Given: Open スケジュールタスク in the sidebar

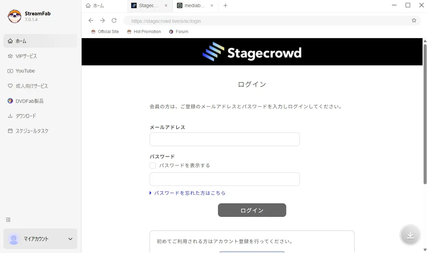Looking at the screenshot, I should tap(40, 131).
